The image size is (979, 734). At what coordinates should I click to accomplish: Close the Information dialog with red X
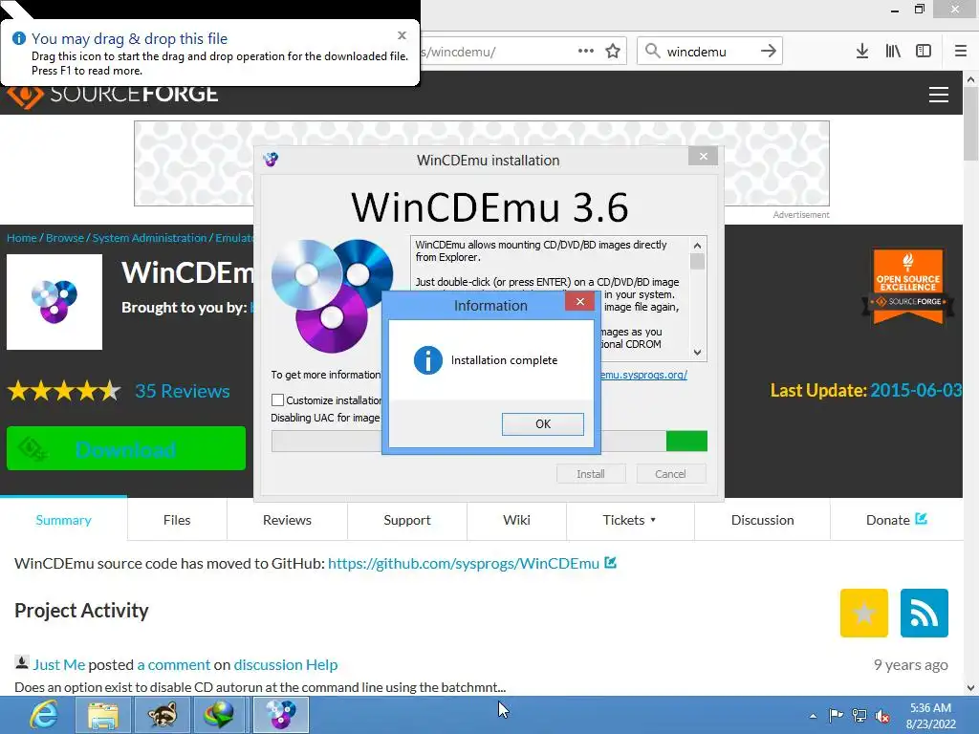point(579,301)
